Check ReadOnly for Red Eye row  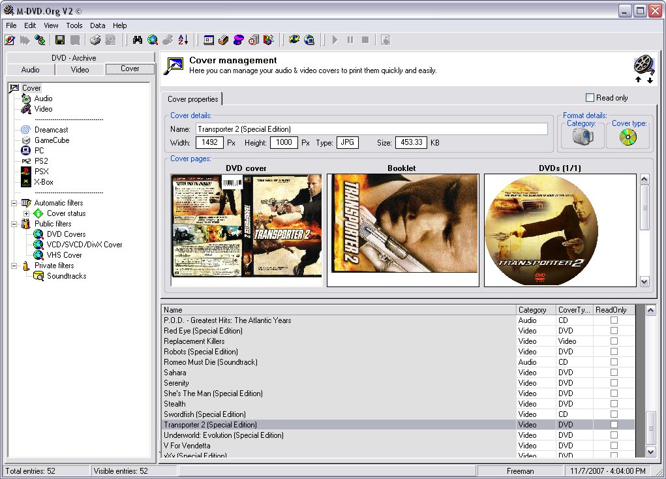[614, 331]
